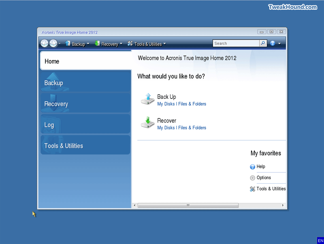Click the toolbar Tools & Utilities wrench icon

coord(130,43)
